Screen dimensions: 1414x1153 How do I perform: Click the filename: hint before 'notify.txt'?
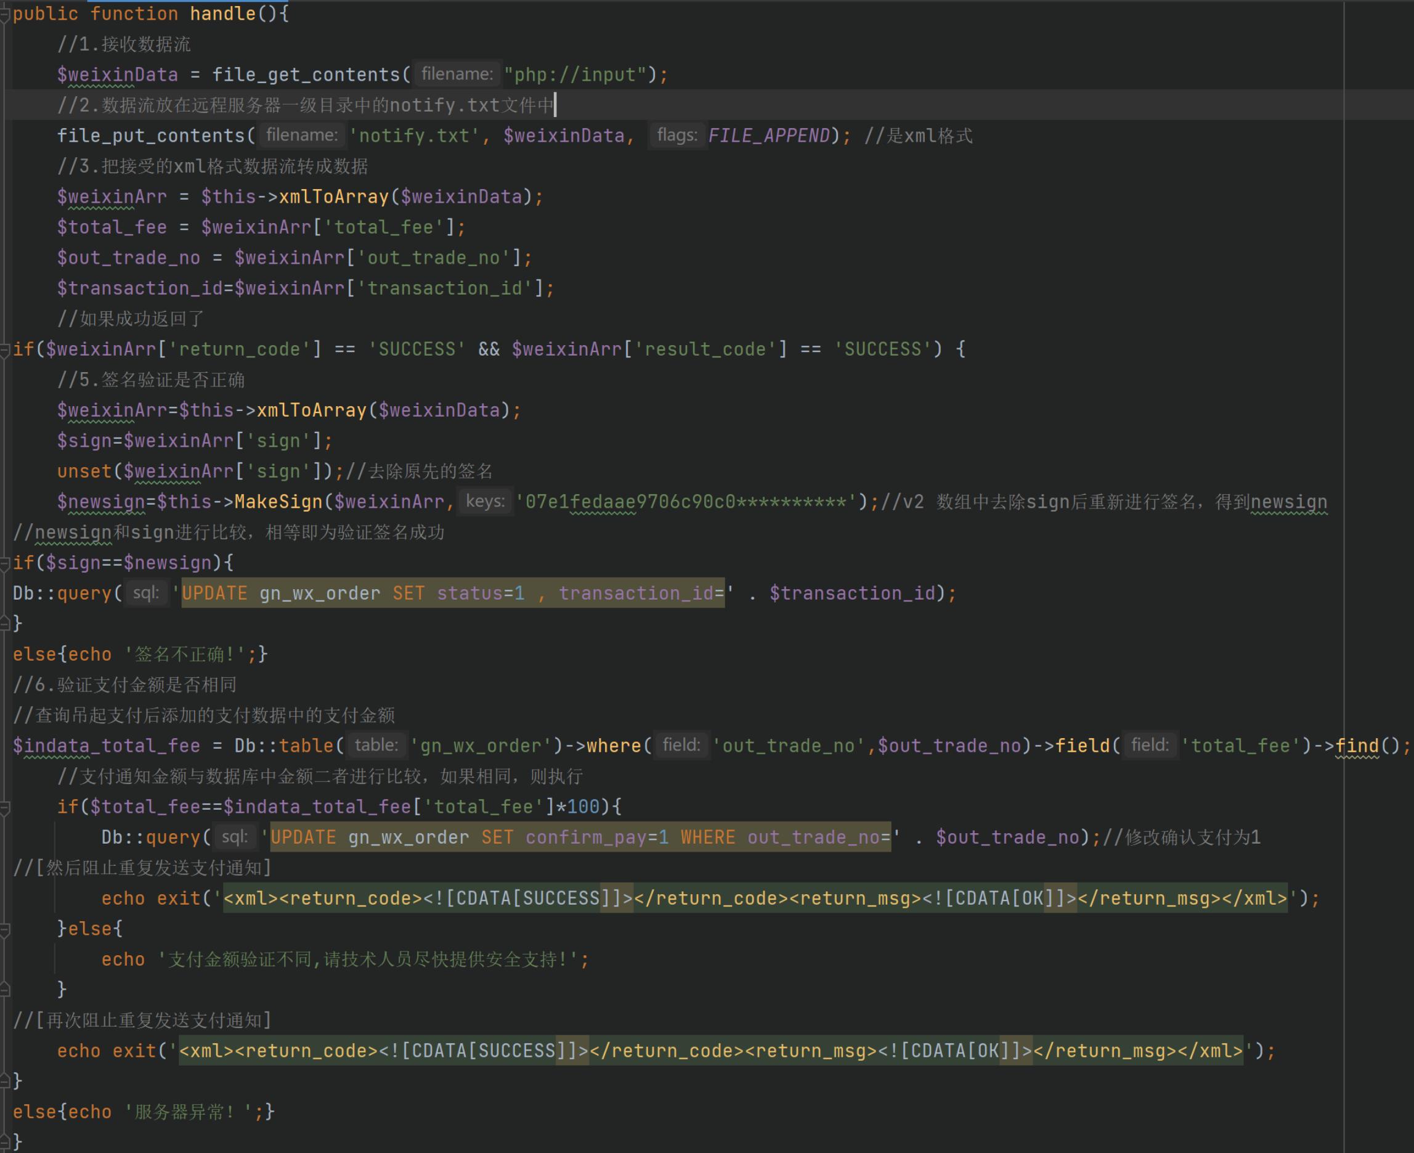(301, 136)
